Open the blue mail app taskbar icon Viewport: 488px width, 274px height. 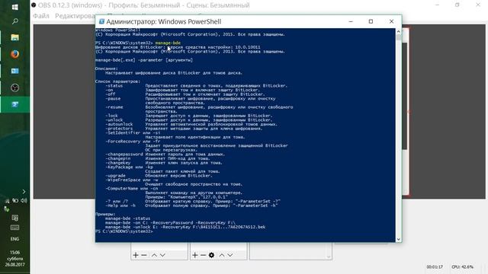coord(14,71)
